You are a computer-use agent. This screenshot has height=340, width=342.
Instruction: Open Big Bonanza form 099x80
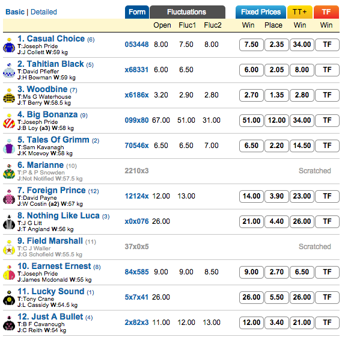click(136, 120)
